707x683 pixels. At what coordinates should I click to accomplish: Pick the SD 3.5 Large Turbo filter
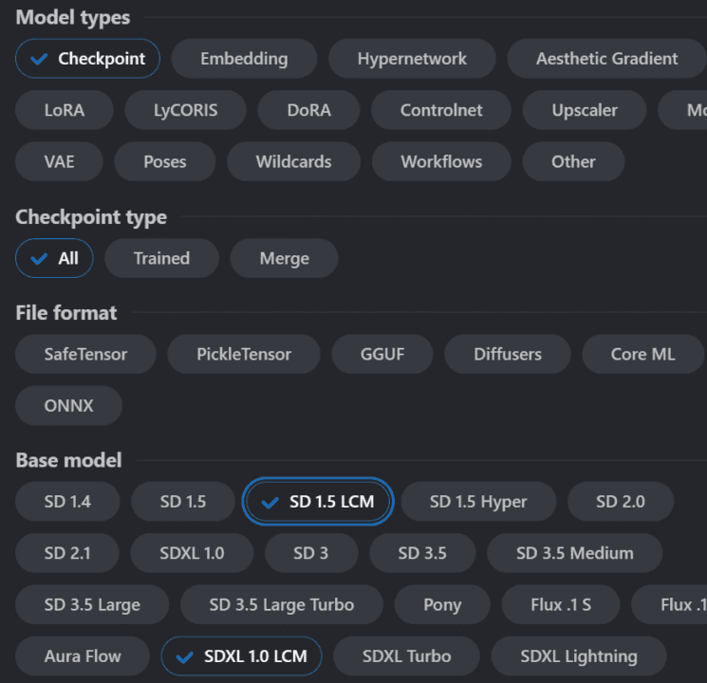(x=282, y=604)
